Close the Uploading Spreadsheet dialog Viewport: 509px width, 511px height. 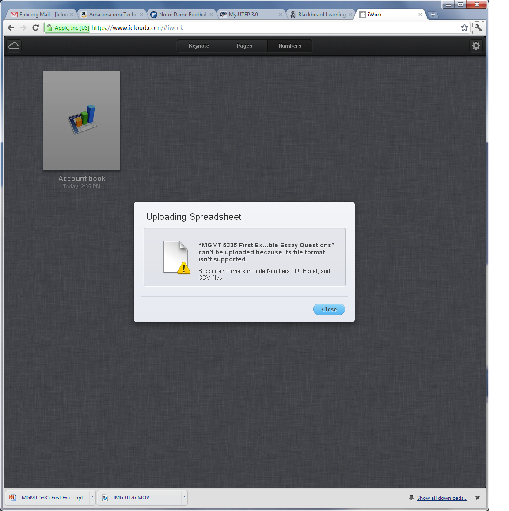329,309
